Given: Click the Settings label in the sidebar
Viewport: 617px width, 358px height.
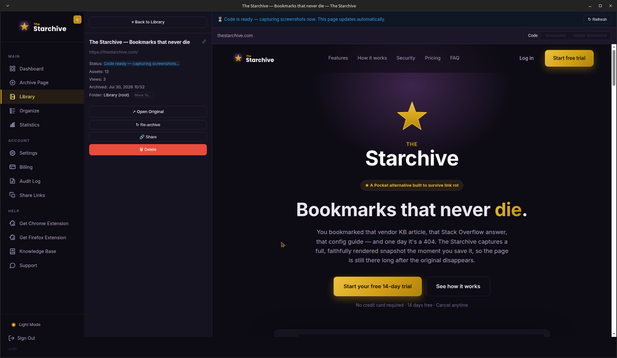Looking at the screenshot, I should pyautogui.click(x=28, y=153).
